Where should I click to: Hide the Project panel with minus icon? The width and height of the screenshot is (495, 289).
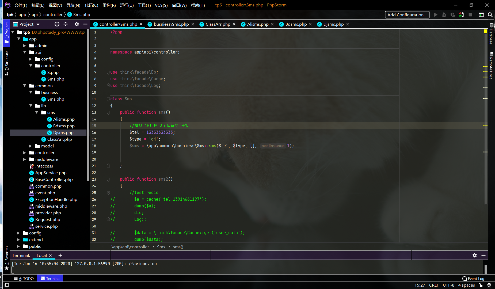pos(85,24)
